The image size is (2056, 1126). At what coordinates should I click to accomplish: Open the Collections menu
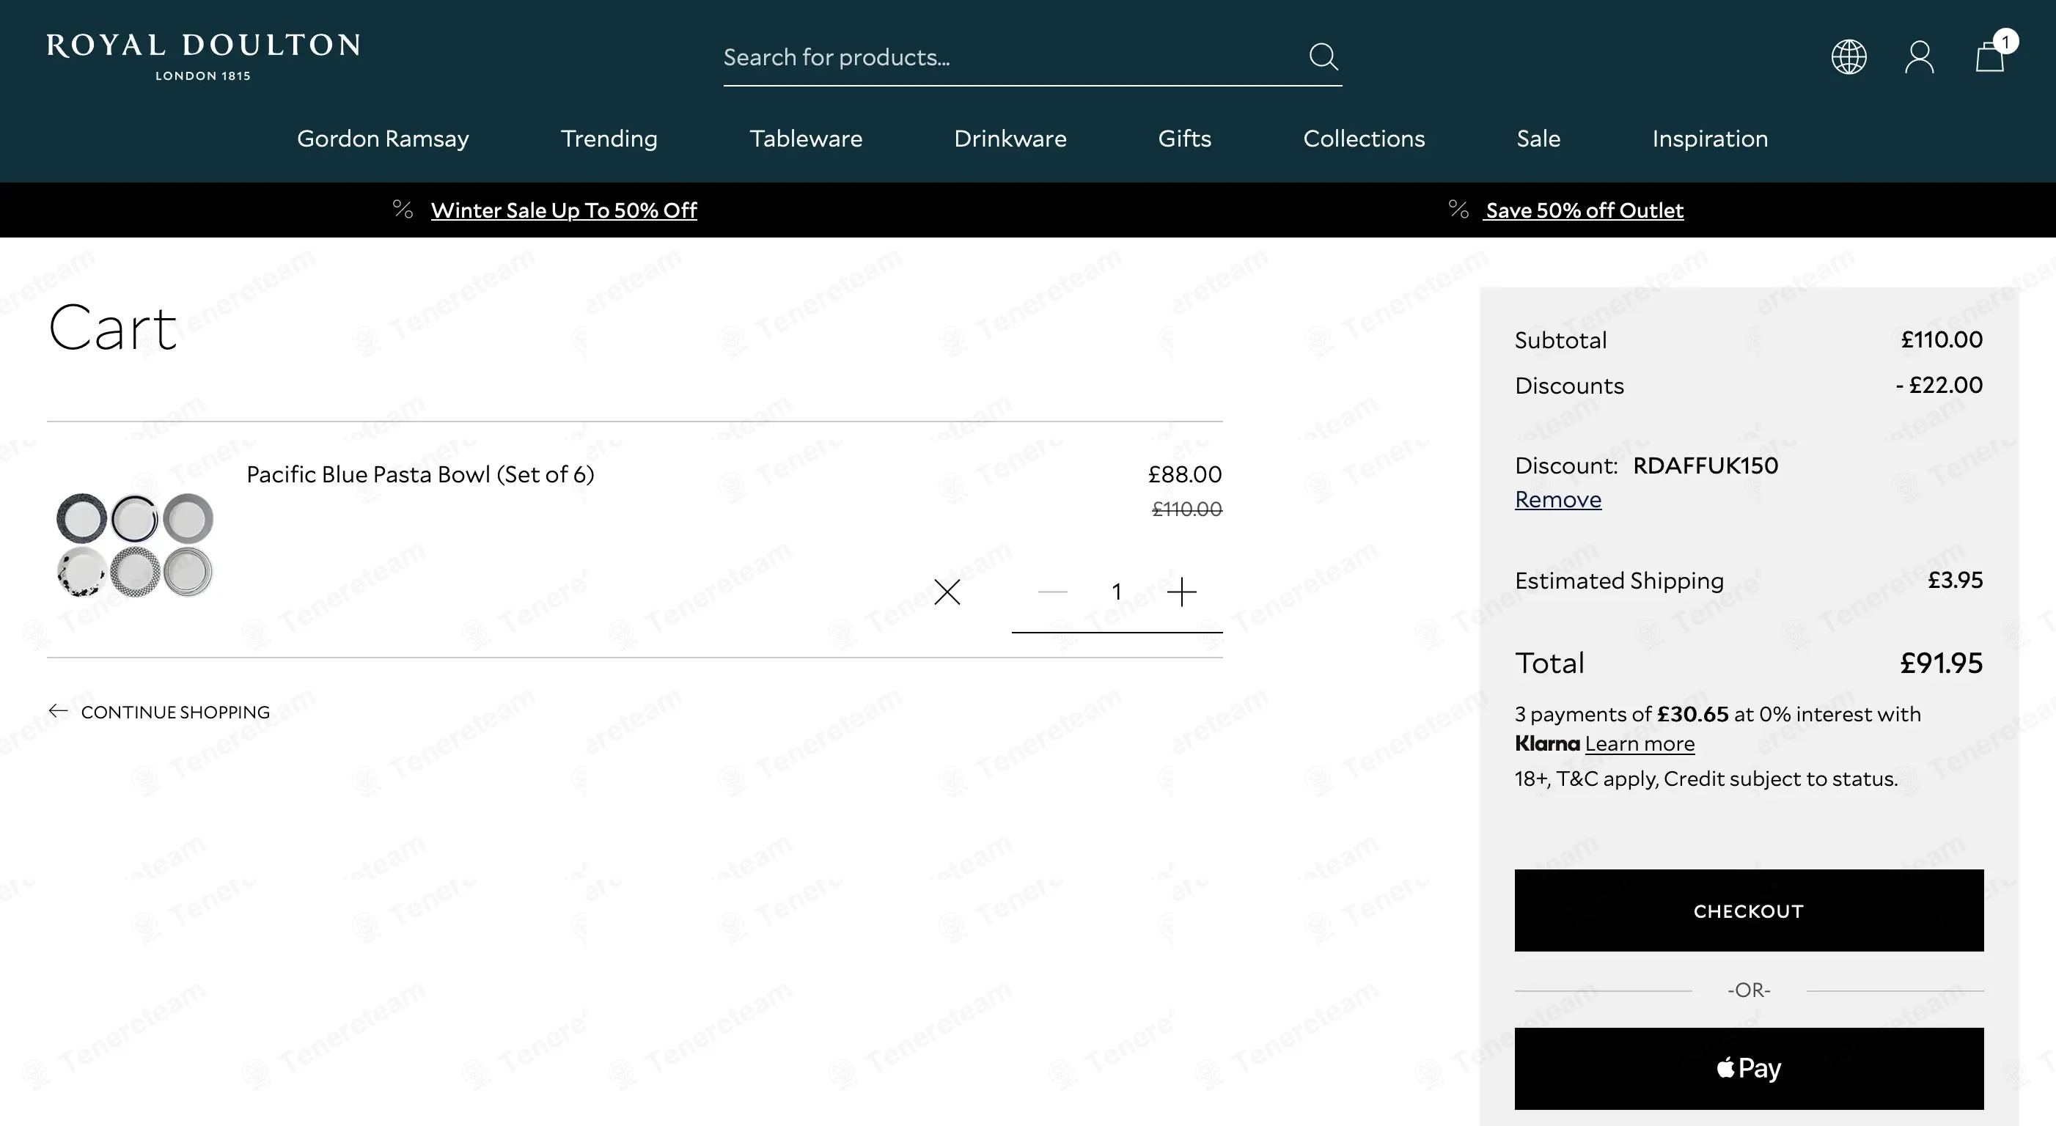pyautogui.click(x=1364, y=139)
